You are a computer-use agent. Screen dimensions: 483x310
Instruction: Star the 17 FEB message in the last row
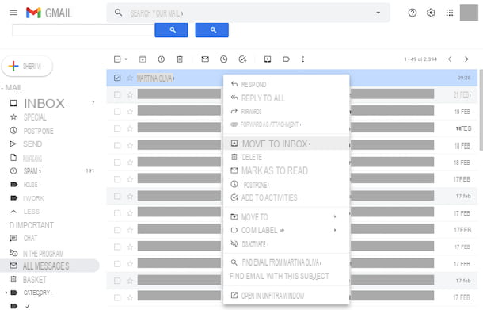130,297
